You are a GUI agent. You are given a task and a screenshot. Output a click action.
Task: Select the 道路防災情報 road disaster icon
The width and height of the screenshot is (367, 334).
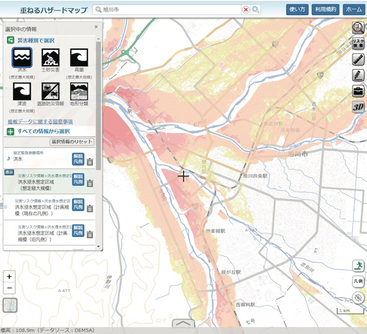coord(50,91)
